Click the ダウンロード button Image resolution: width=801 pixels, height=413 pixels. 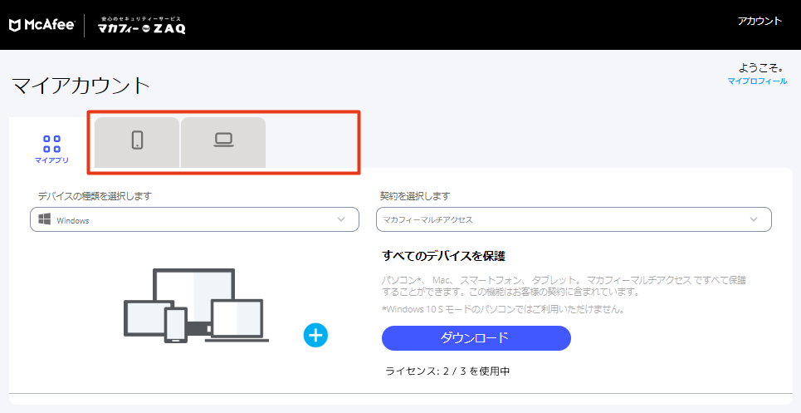[x=476, y=338]
